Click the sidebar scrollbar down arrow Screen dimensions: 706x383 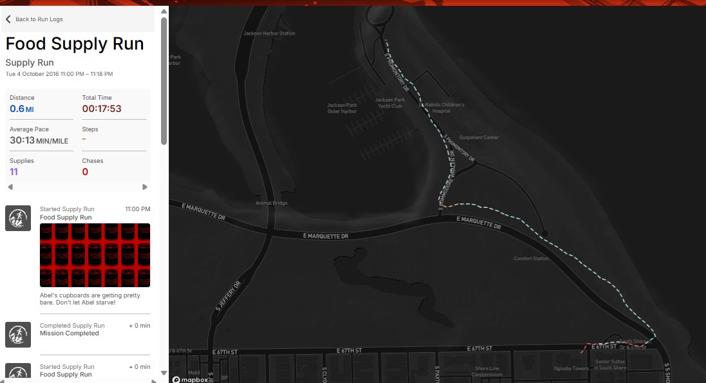click(x=164, y=373)
